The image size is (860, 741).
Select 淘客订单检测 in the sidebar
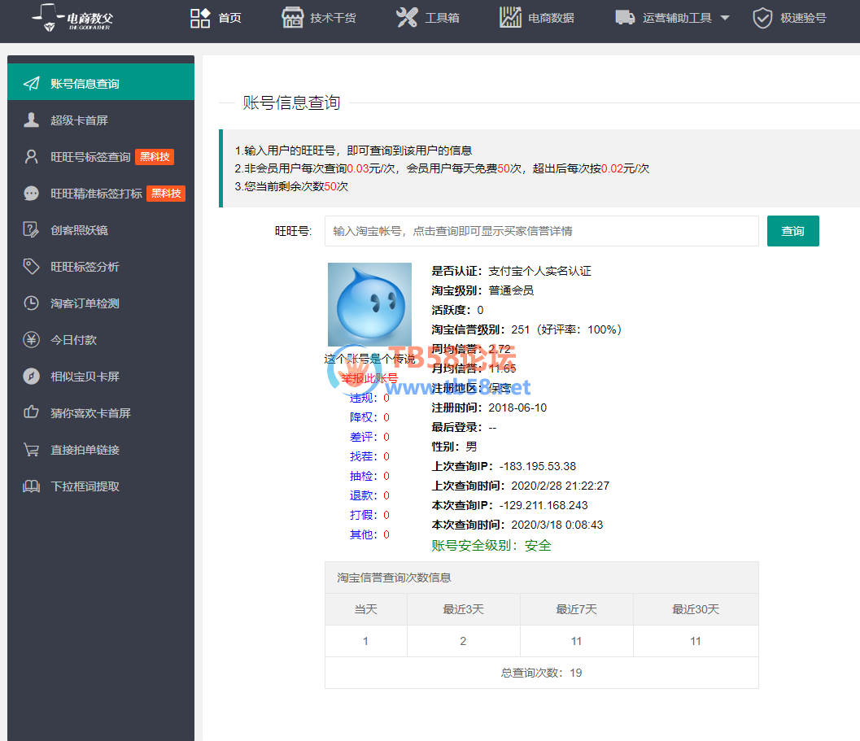click(101, 303)
